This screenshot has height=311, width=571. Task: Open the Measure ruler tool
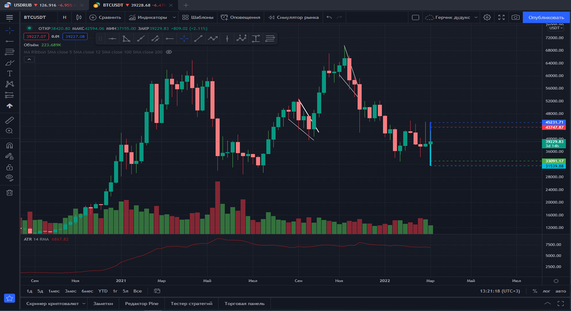click(10, 119)
